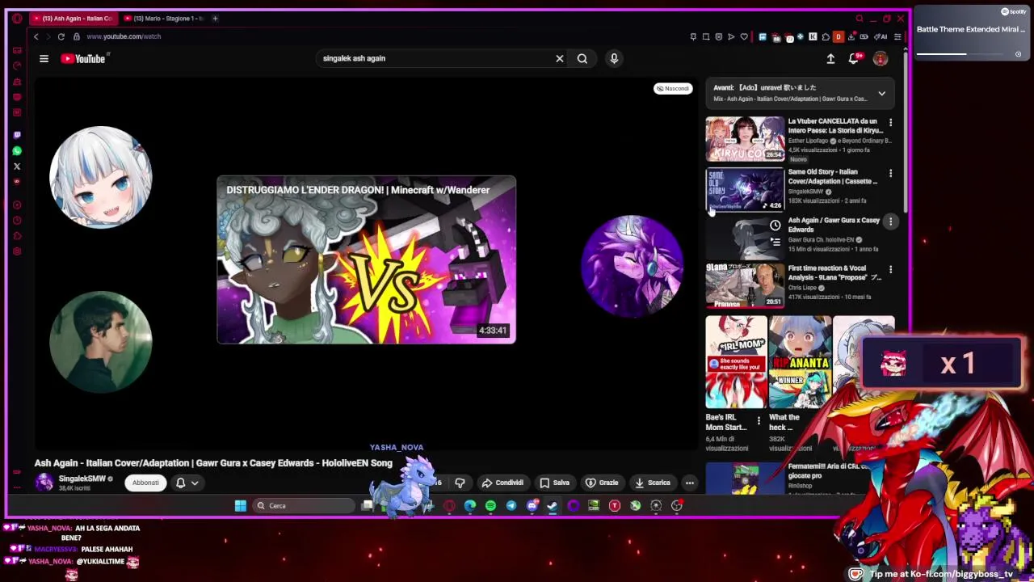Click 'Tip me at Ko-fi.com/biggyboss_tv' text

(941, 574)
